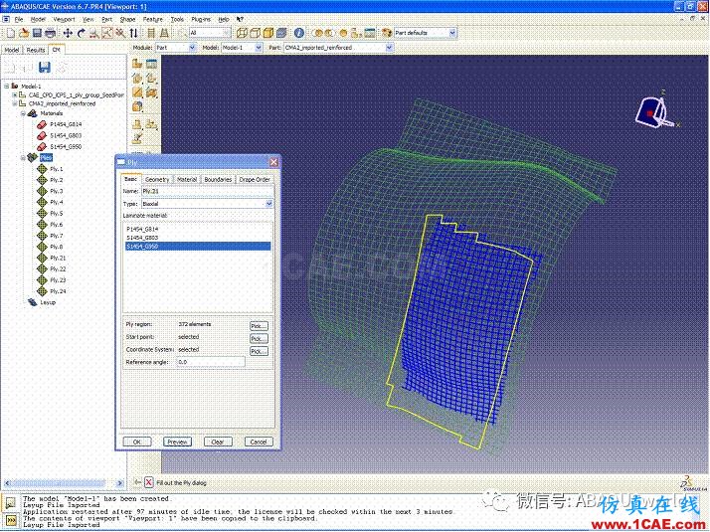This screenshot has width=710, height=532.
Task: Collapse the Materials tree node
Action: click(23, 113)
